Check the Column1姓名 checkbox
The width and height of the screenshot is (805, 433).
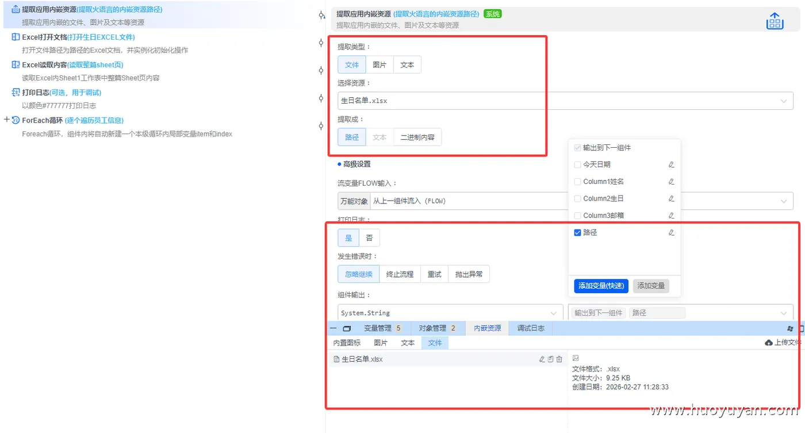(x=577, y=182)
